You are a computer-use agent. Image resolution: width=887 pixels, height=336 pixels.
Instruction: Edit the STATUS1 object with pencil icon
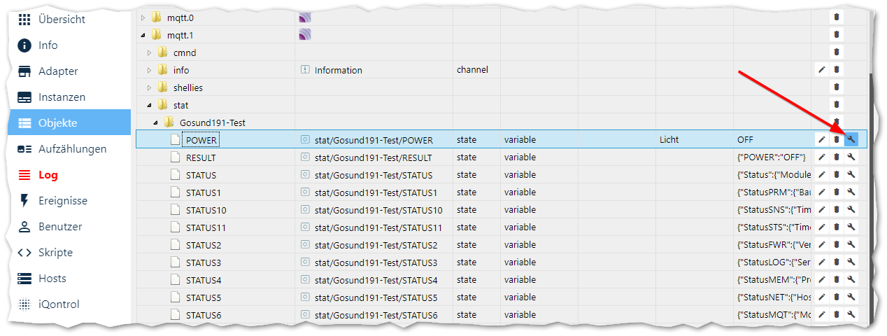(822, 192)
